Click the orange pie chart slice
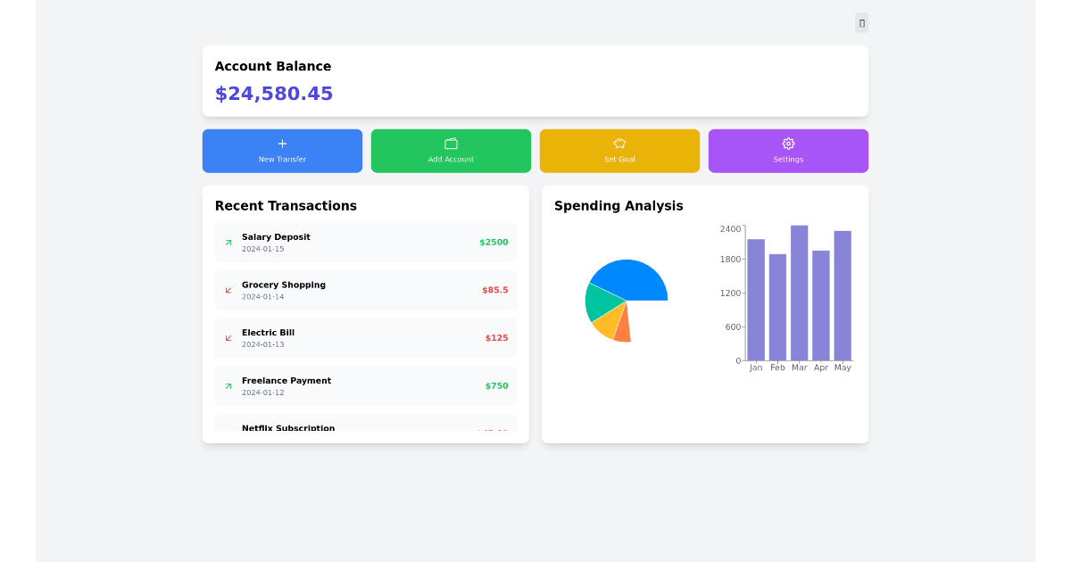 tap(622, 326)
